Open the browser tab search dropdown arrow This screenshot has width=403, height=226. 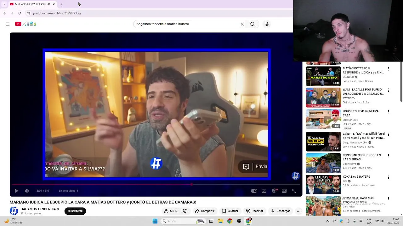click(4, 4)
